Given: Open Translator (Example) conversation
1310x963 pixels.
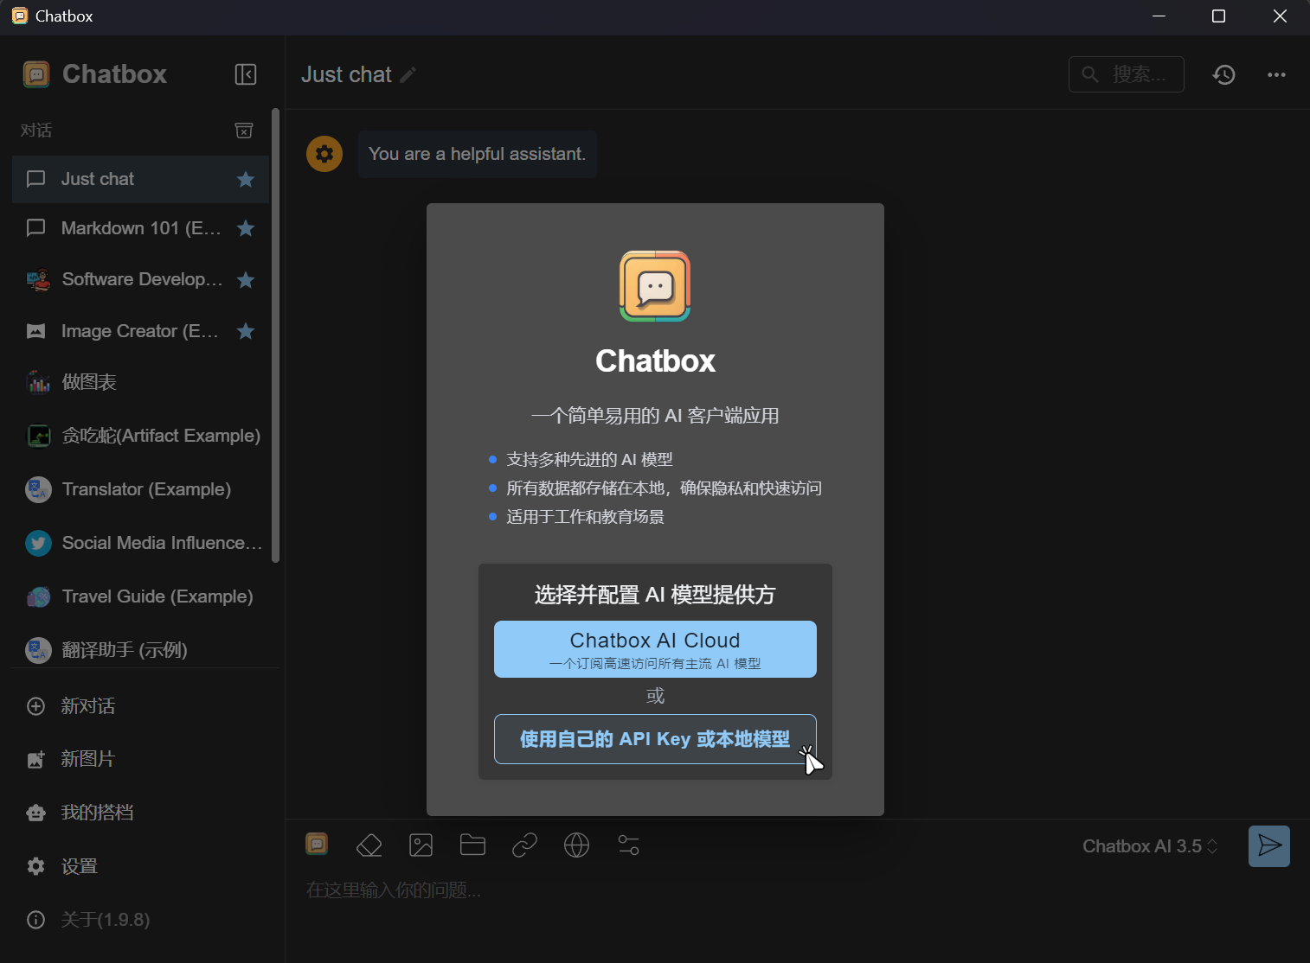Looking at the screenshot, I should [140, 489].
